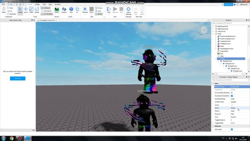250x141 pixels.
Task: Click the Stop test button
Action: [x=121, y=10]
